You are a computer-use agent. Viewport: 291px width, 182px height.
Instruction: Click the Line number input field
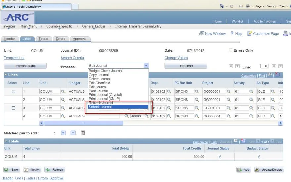(265, 66)
